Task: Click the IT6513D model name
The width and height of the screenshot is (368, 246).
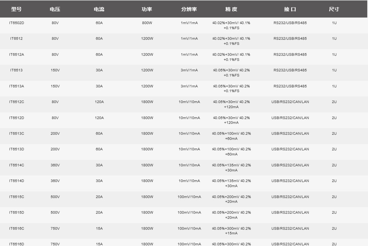Action: click(x=16, y=149)
